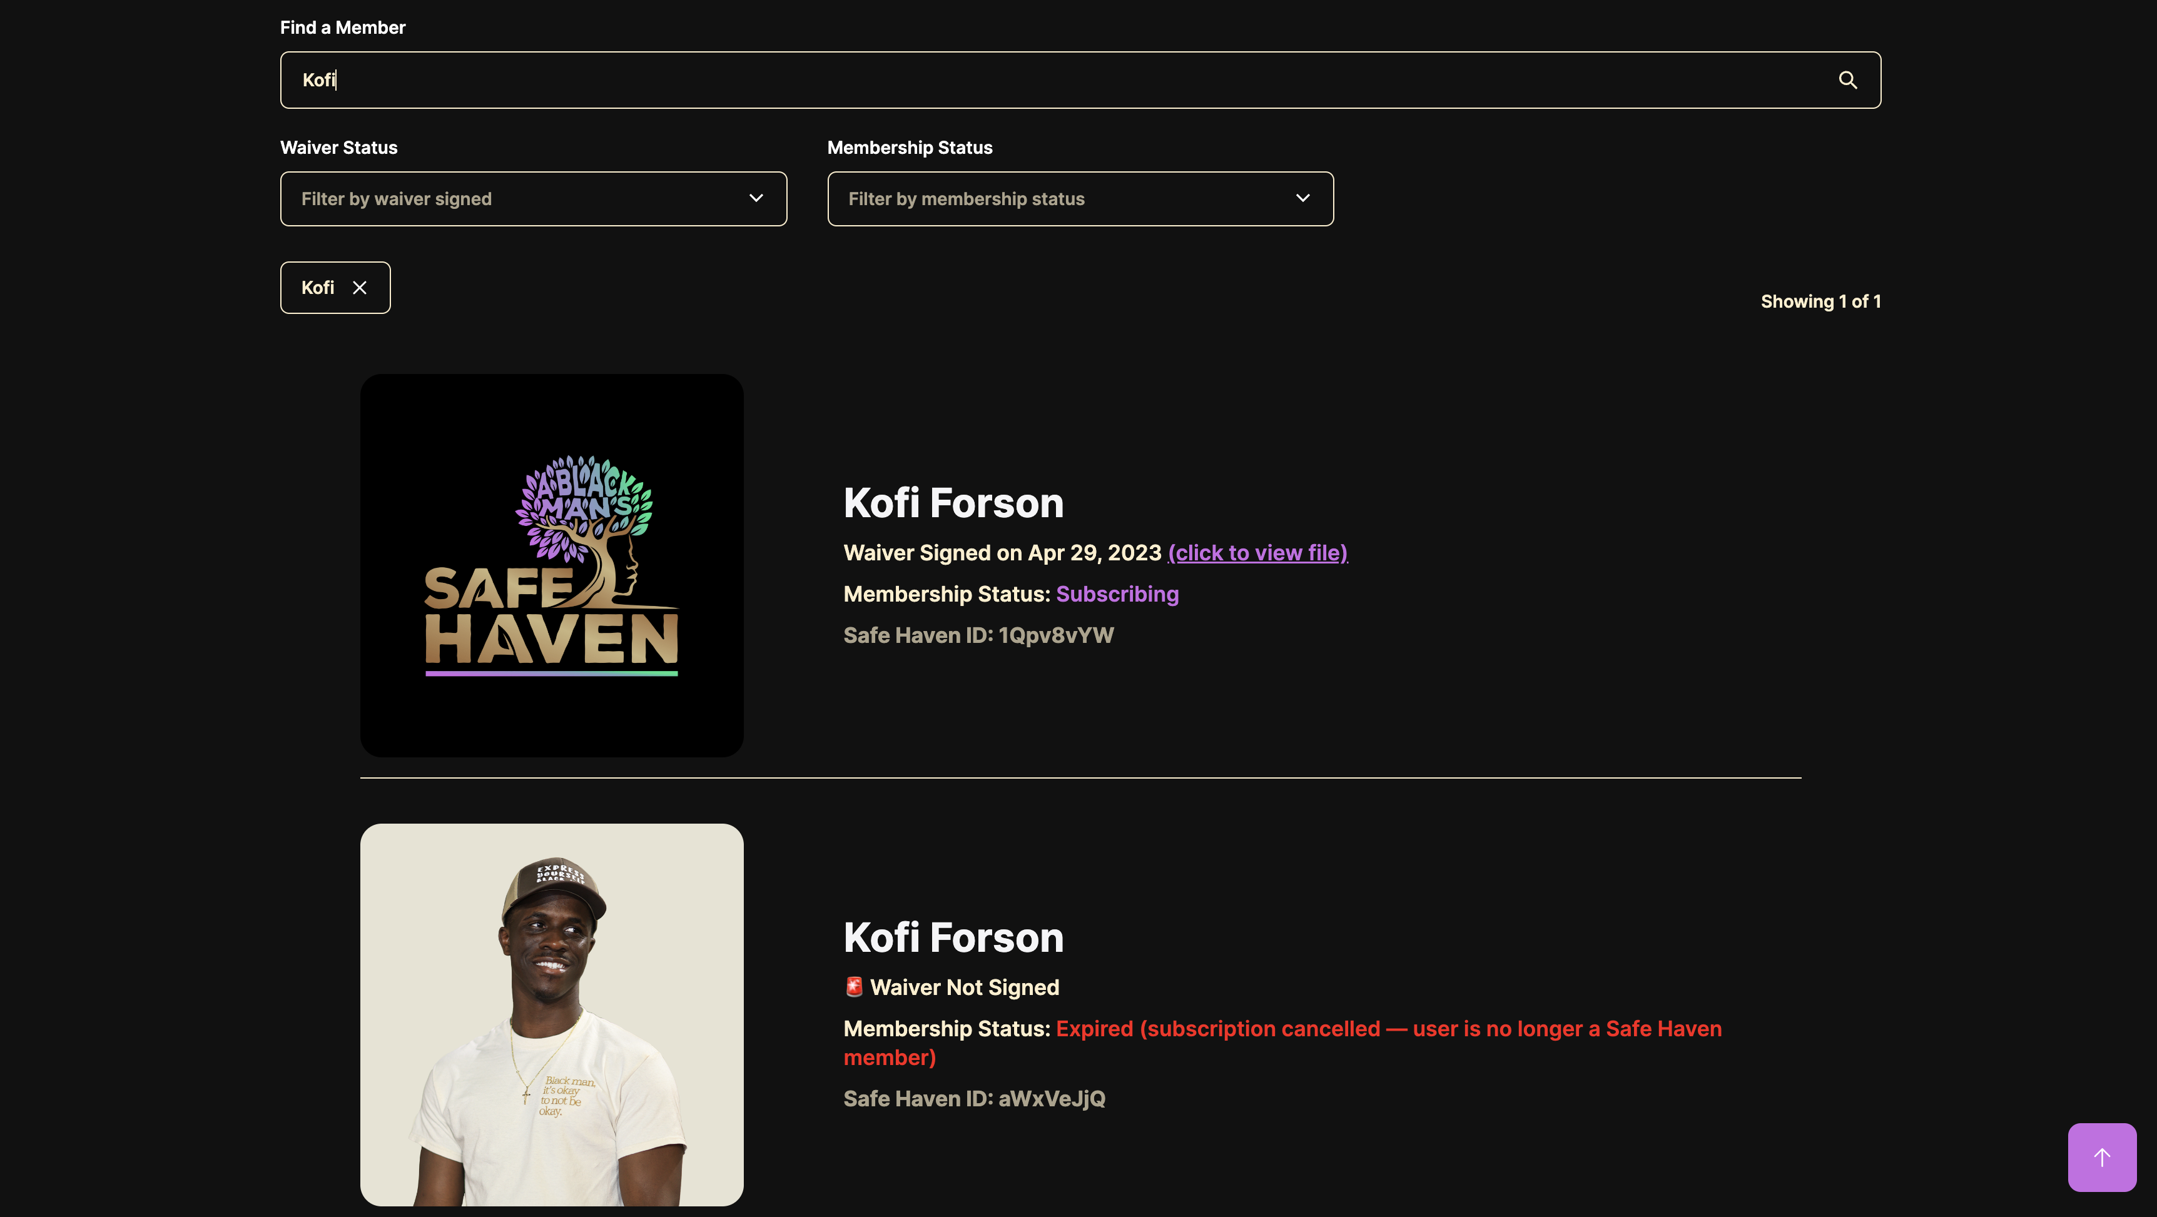The image size is (2157, 1217).
Task: Click the Safe Haven logo member thumbnail
Action: click(552, 565)
